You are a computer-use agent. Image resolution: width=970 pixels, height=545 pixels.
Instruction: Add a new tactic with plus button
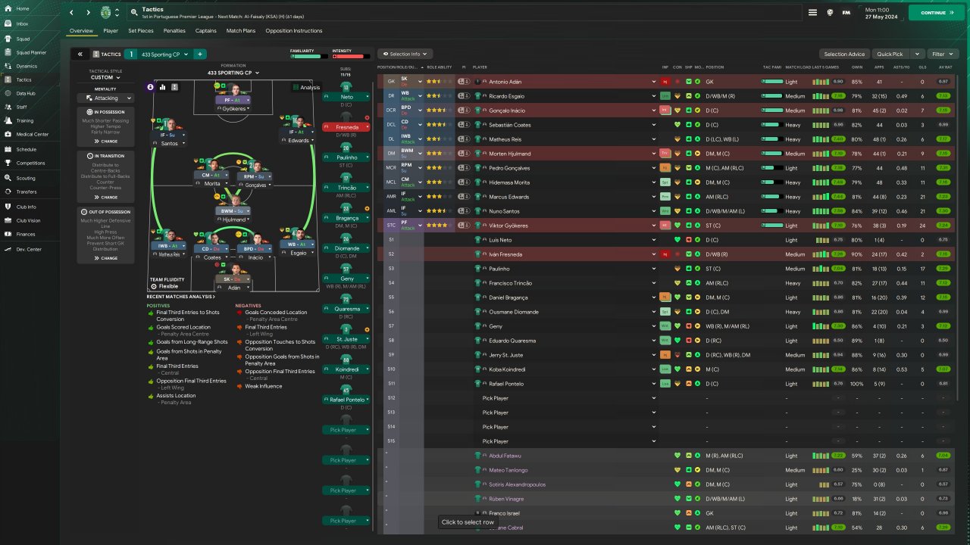point(199,54)
